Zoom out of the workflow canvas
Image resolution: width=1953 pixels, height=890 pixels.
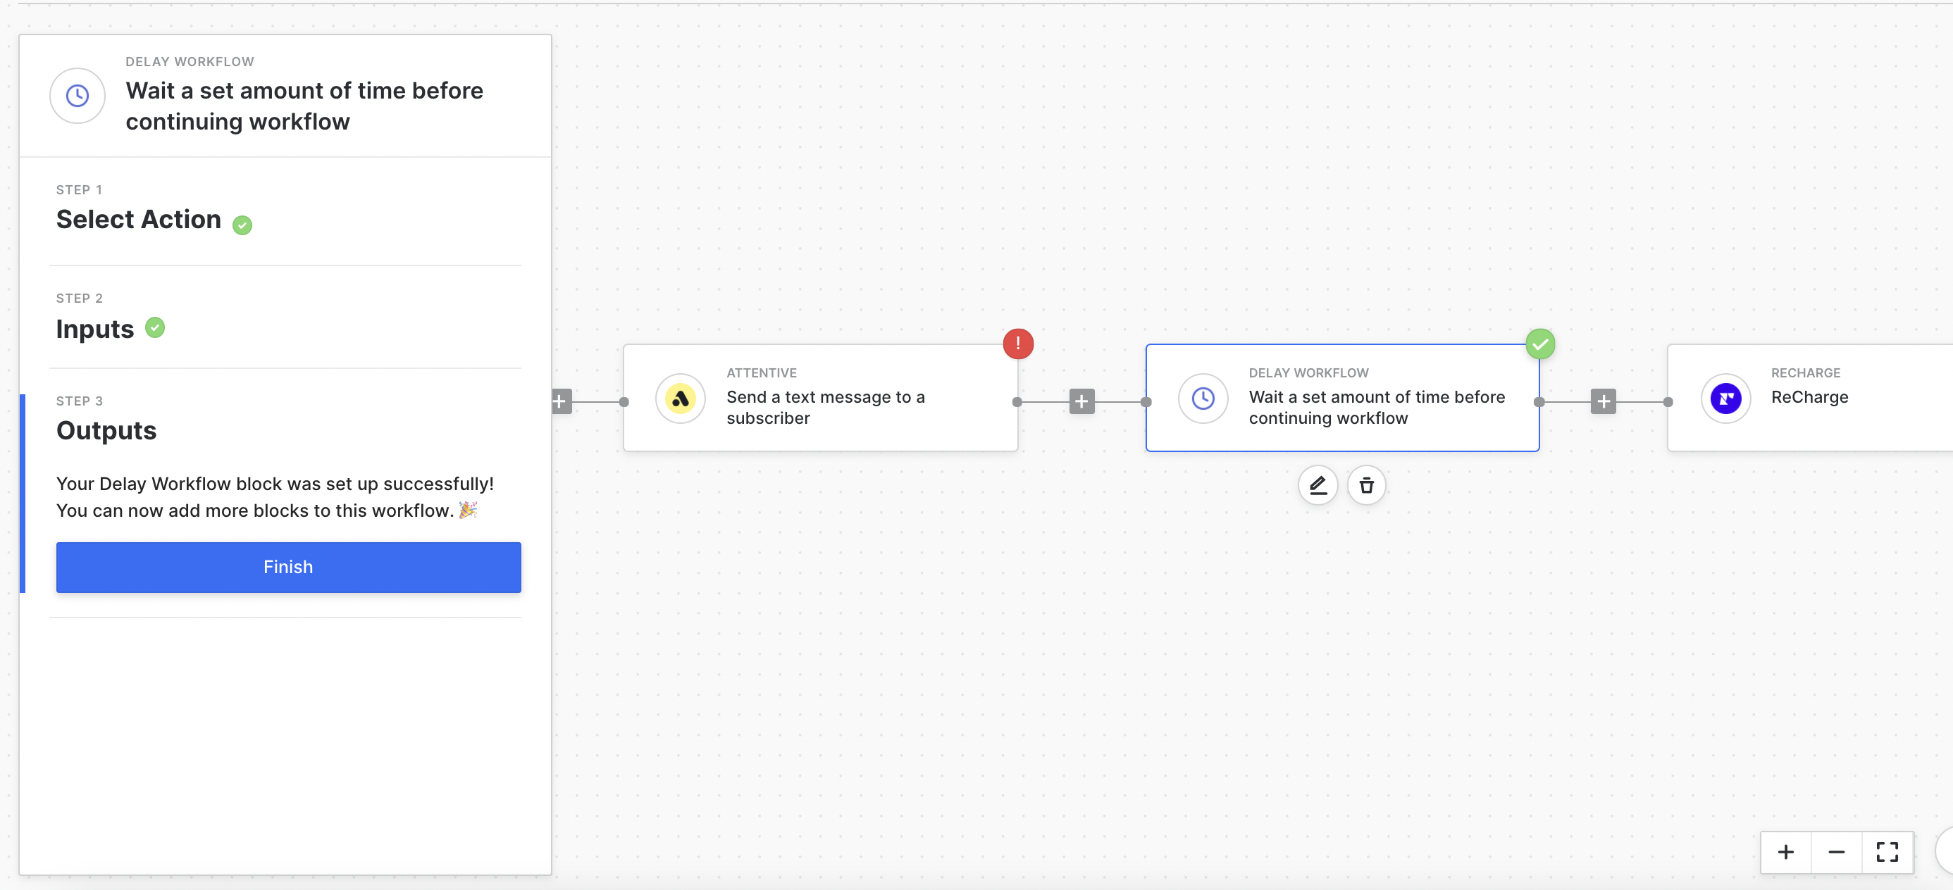click(1835, 852)
